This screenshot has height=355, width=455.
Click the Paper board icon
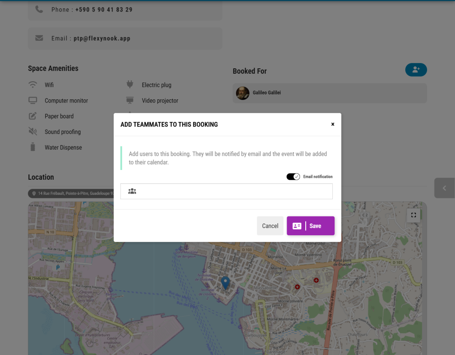(33, 116)
